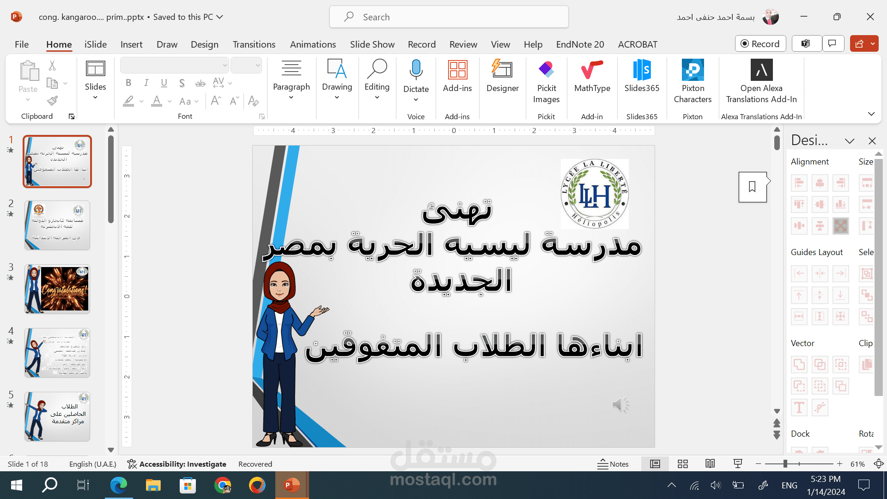Switch to the Animations tab
This screenshot has width=887, height=499.
click(x=313, y=44)
